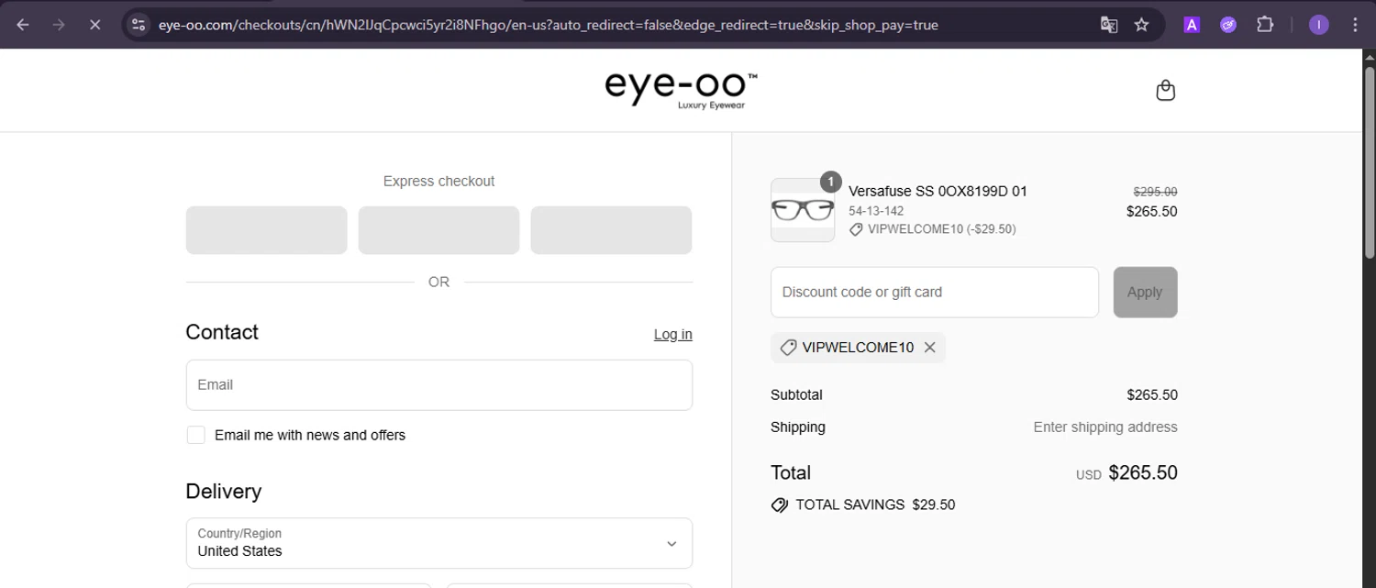
Task: Click the 54-13-142 size text
Action: click(876, 211)
